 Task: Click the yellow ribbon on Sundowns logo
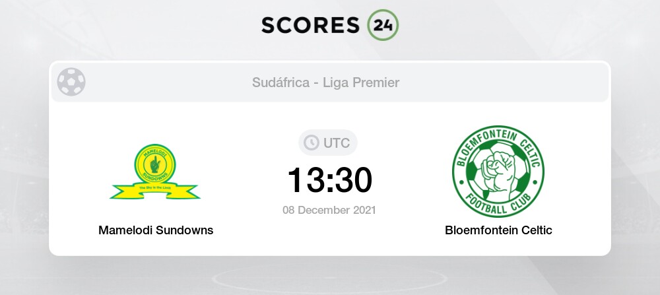pos(155,191)
